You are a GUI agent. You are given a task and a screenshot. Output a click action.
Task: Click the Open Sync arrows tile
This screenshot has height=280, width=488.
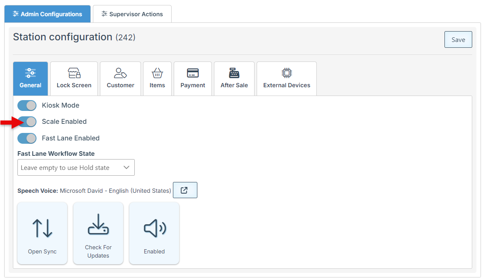pos(42,233)
